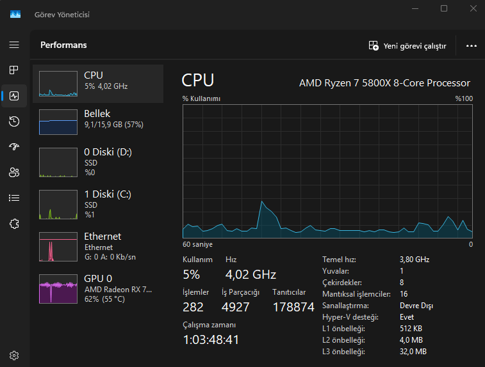
Task: Click the "Yeni görevi çalıştır" button
Action: pos(407,46)
